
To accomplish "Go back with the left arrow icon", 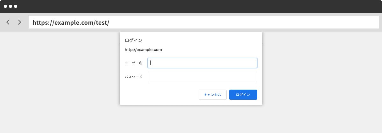I will [x=8, y=22].
